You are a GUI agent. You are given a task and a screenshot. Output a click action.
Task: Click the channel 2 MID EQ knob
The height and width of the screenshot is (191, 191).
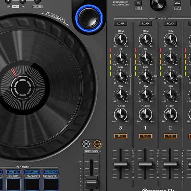[170, 76]
